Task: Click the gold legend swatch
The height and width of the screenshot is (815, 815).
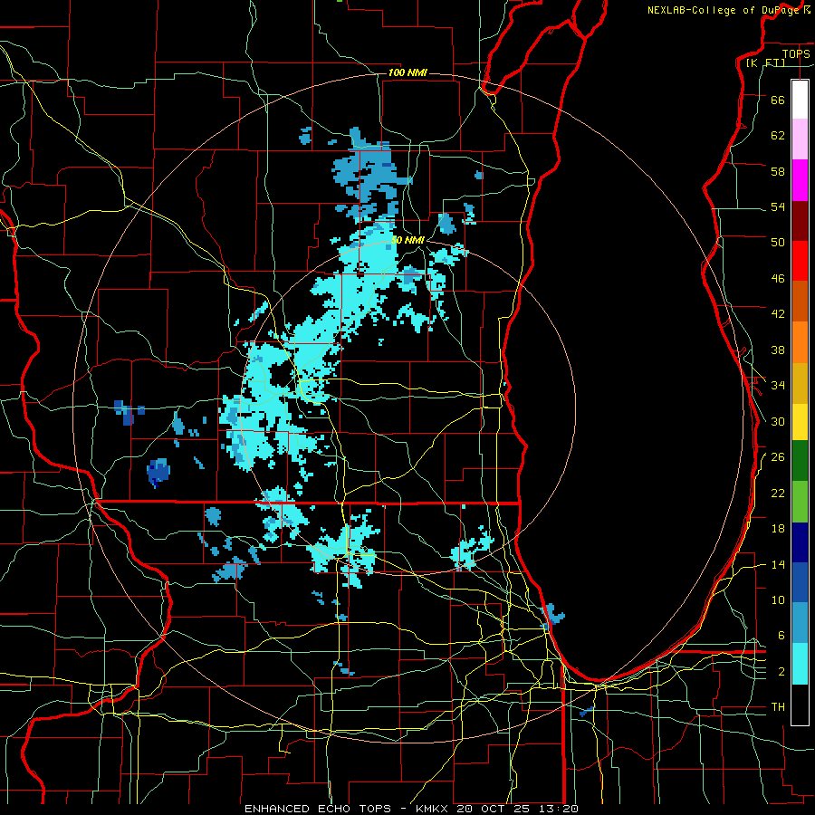Action: coord(800,383)
